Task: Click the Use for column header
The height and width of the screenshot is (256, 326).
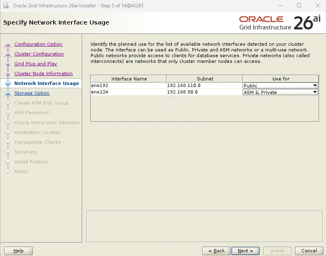Action: (281, 79)
